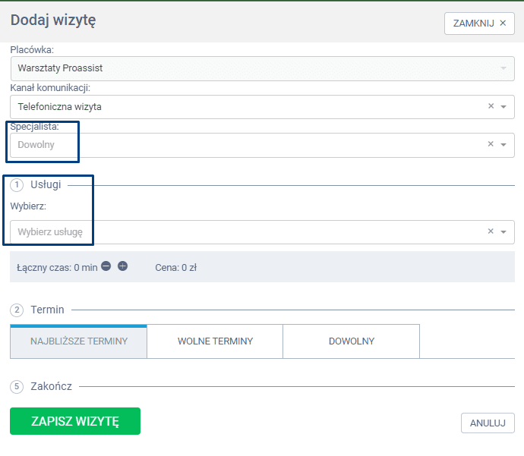Click the step 1 Usługi circle
Screen dimensions: 524x456
click(17, 184)
